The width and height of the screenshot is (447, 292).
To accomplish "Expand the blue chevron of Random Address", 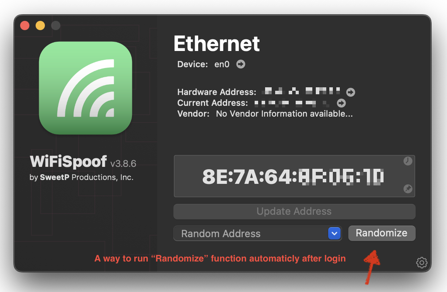I will [334, 234].
